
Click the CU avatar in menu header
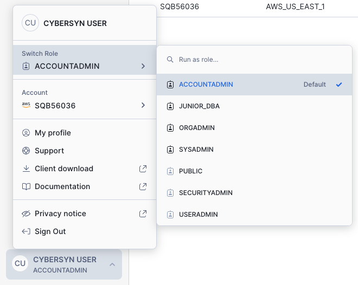tap(30, 23)
